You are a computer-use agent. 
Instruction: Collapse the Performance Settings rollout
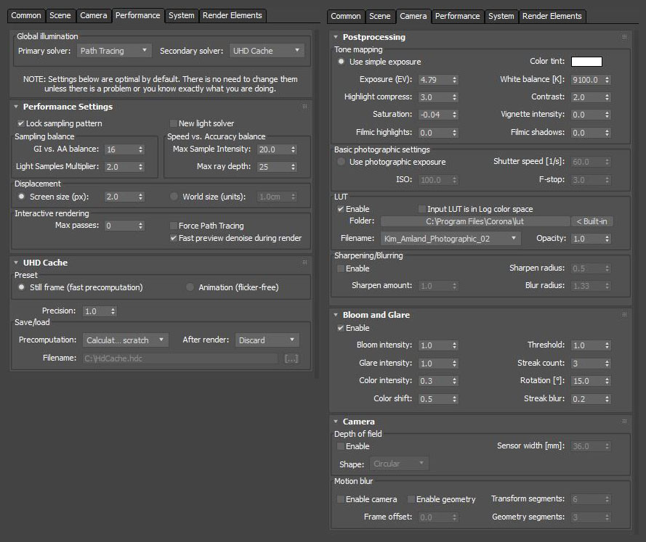click(16, 107)
